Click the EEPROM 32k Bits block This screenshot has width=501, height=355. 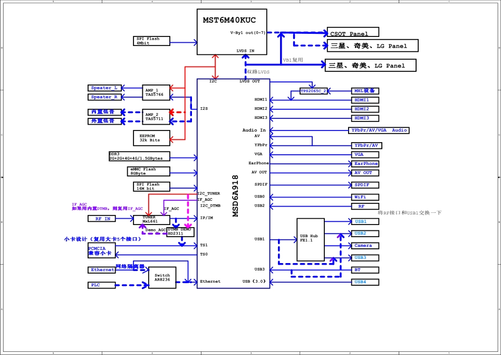[152, 138]
